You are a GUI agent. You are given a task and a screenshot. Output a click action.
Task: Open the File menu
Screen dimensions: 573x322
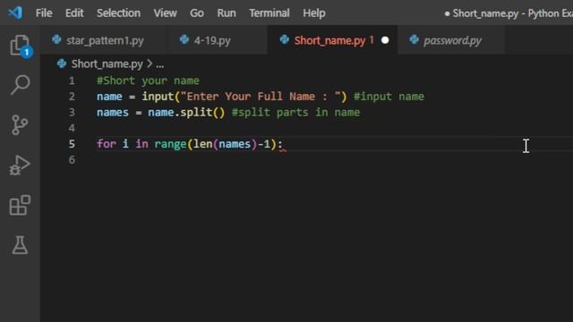click(44, 13)
